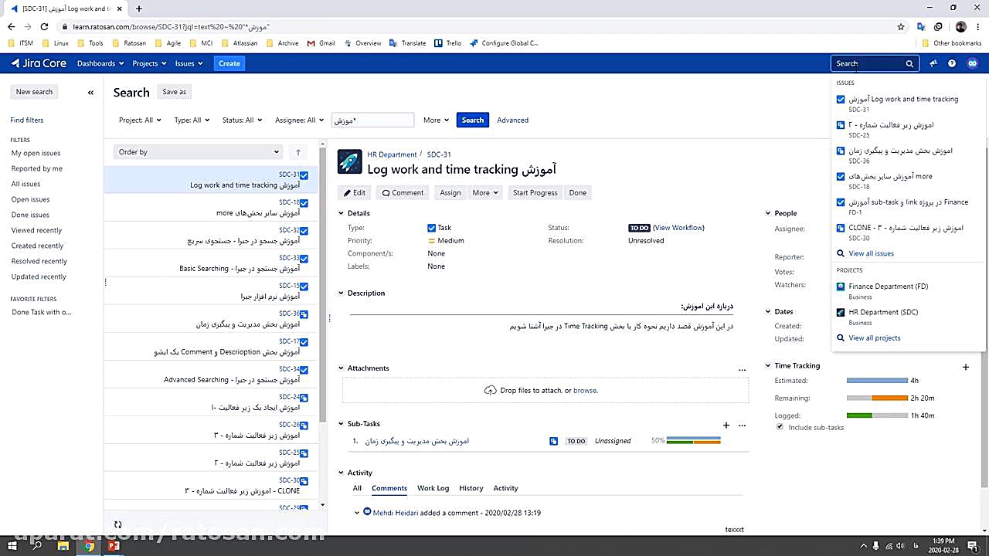The height and width of the screenshot is (556, 989).
Task: Collapse the Time Tracking section
Action: (x=768, y=366)
